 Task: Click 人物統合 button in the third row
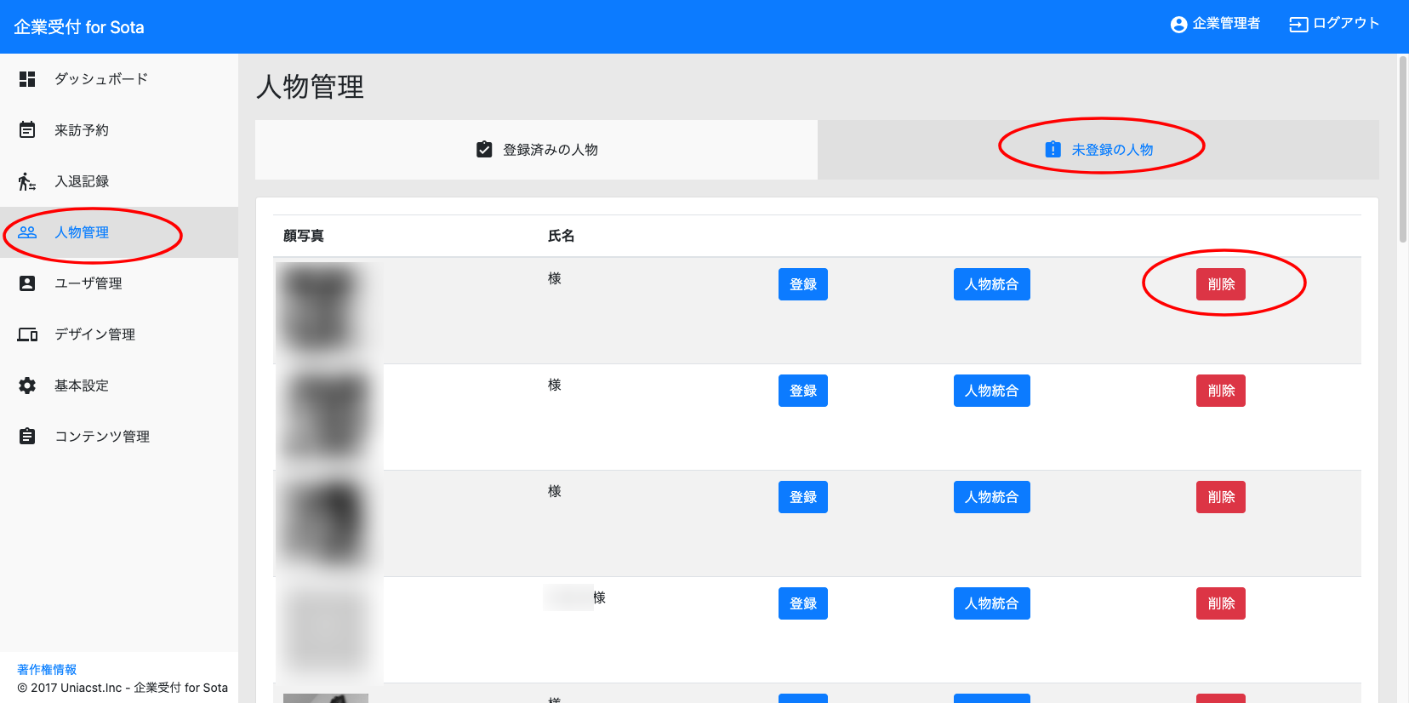coord(992,497)
